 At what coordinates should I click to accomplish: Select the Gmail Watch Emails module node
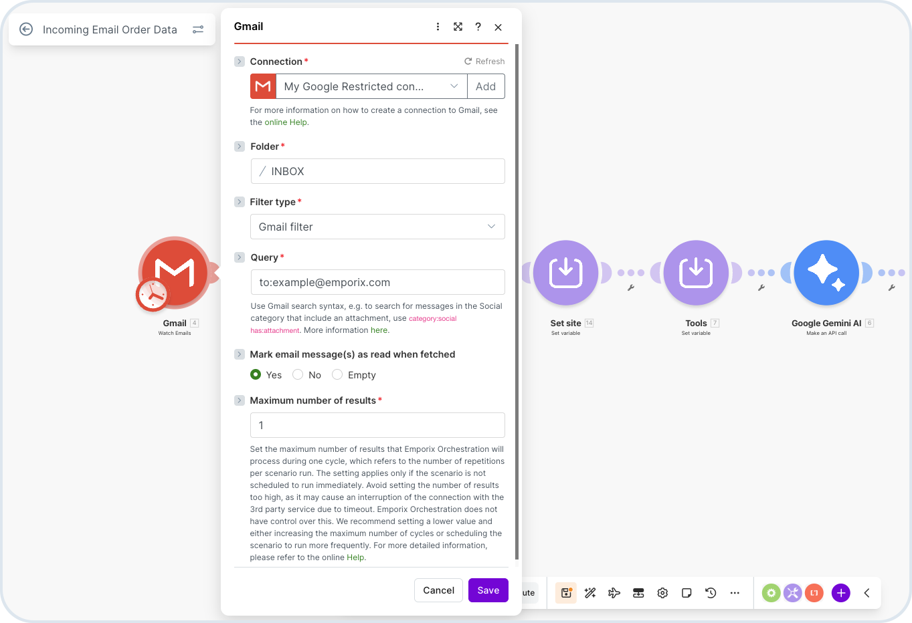click(175, 272)
